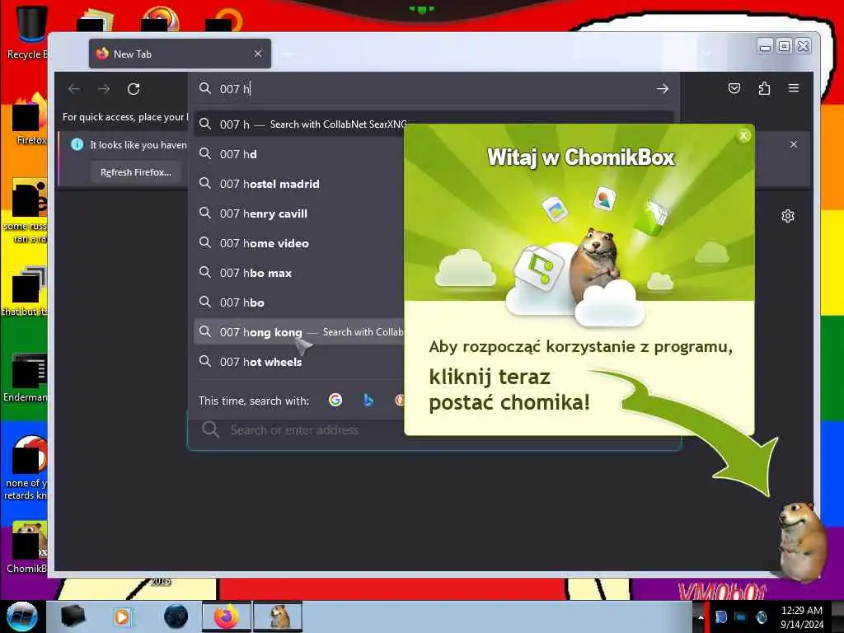Click the globe browser taskbar icon
Image resolution: width=844 pixels, height=633 pixels.
click(176, 617)
